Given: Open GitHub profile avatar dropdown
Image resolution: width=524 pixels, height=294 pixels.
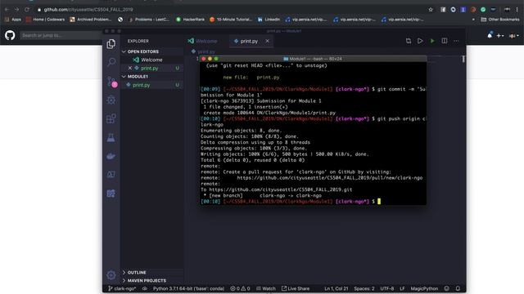Looking at the screenshot, I should (513, 35).
